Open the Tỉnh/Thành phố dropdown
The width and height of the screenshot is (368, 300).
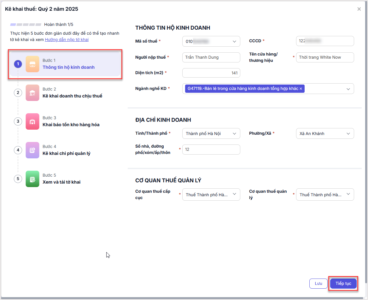[234, 134]
